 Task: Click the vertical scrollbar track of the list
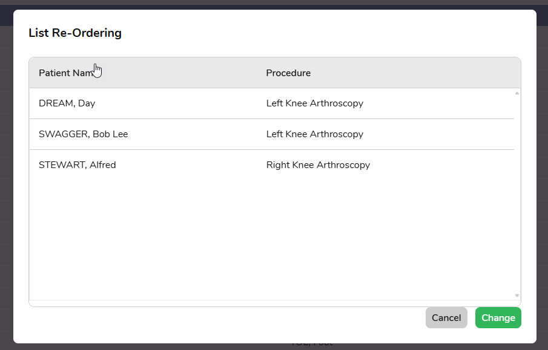point(517,193)
